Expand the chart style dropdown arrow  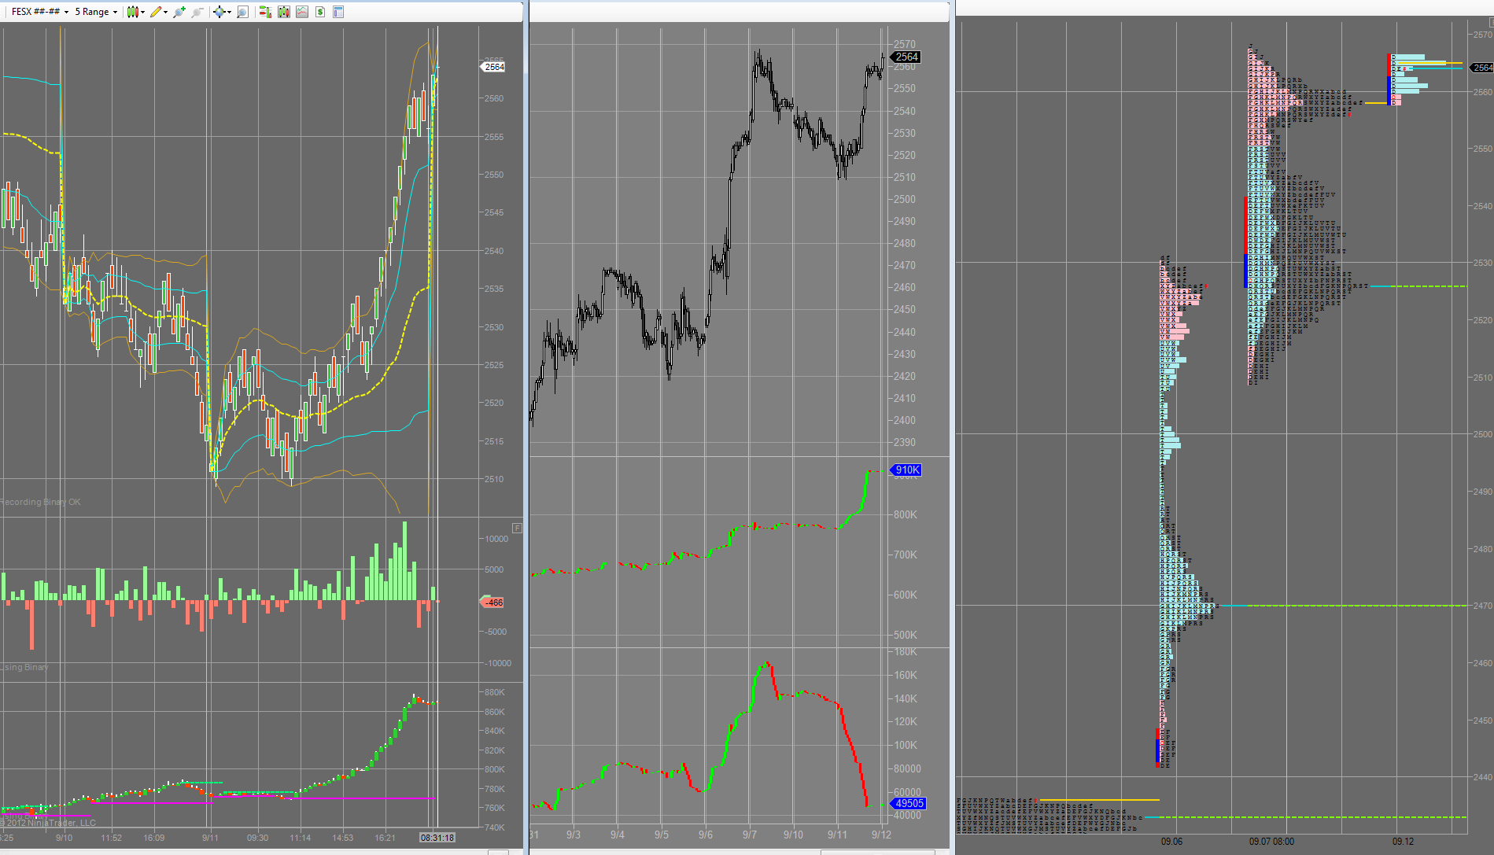pos(142,12)
